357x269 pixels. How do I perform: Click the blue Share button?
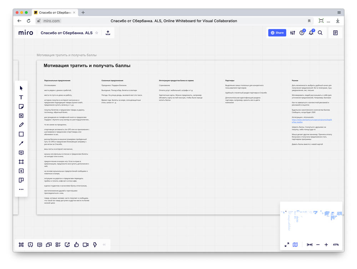[x=277, y=33]
